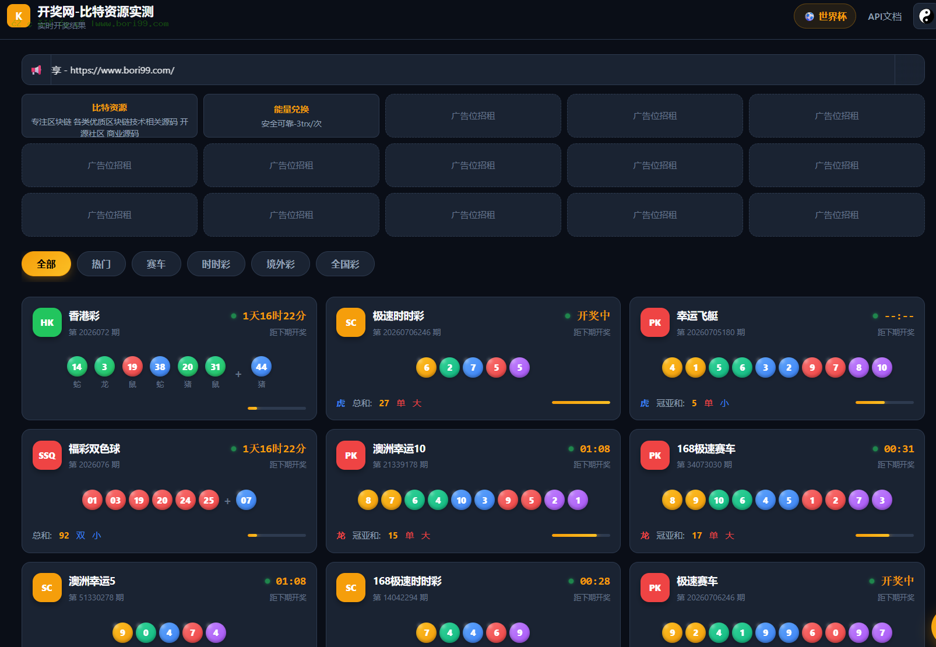
Task: Open the PK badge of 幸运飞艇
Action: point(655,322)
